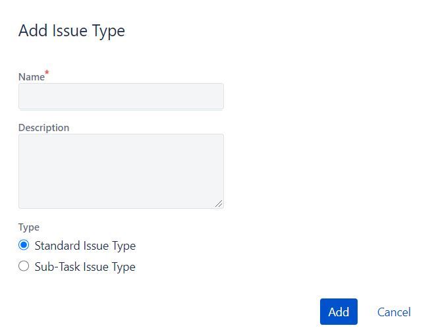
Task: Focus the Description text area
Action: click(121, 171)
